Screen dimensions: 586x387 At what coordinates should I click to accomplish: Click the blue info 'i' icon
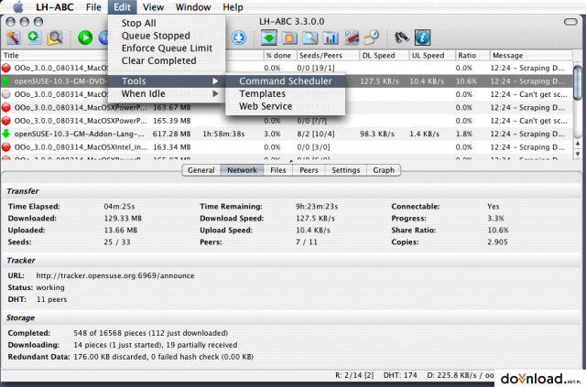coord(423,38)
